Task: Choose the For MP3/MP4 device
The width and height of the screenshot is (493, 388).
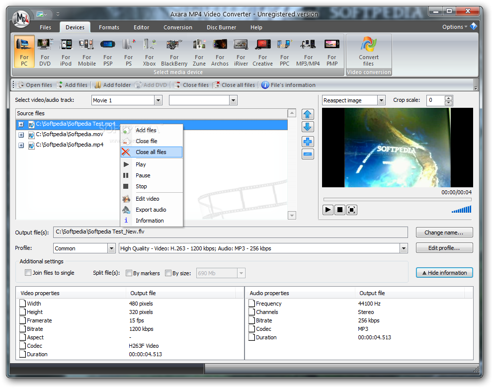Action: 308,52
